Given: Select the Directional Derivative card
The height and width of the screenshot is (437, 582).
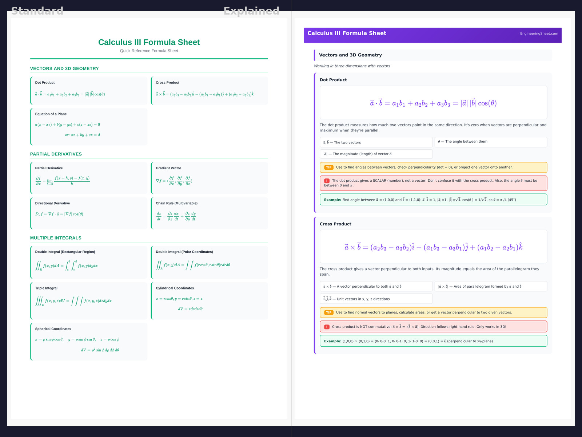Looking at the screenshot, I should 89,213.
